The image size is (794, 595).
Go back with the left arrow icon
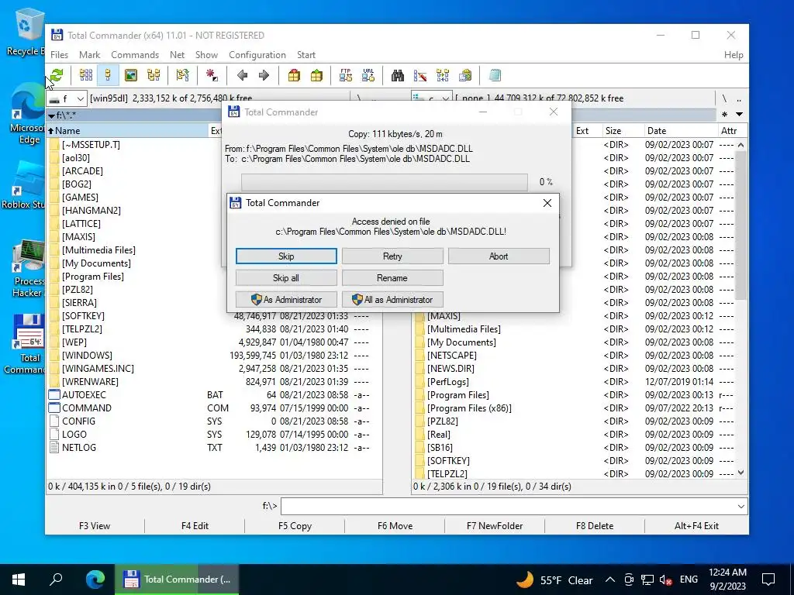coord(242,75)
